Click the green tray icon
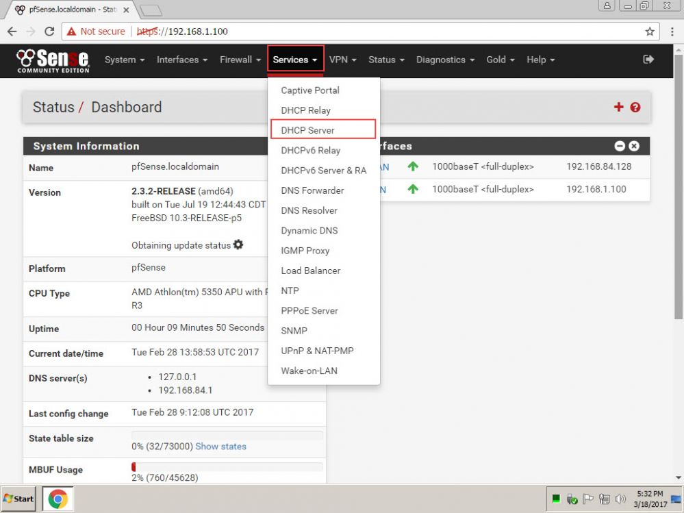Image resolution: width=684 pixels, height=513 pixels. (556, 499)
